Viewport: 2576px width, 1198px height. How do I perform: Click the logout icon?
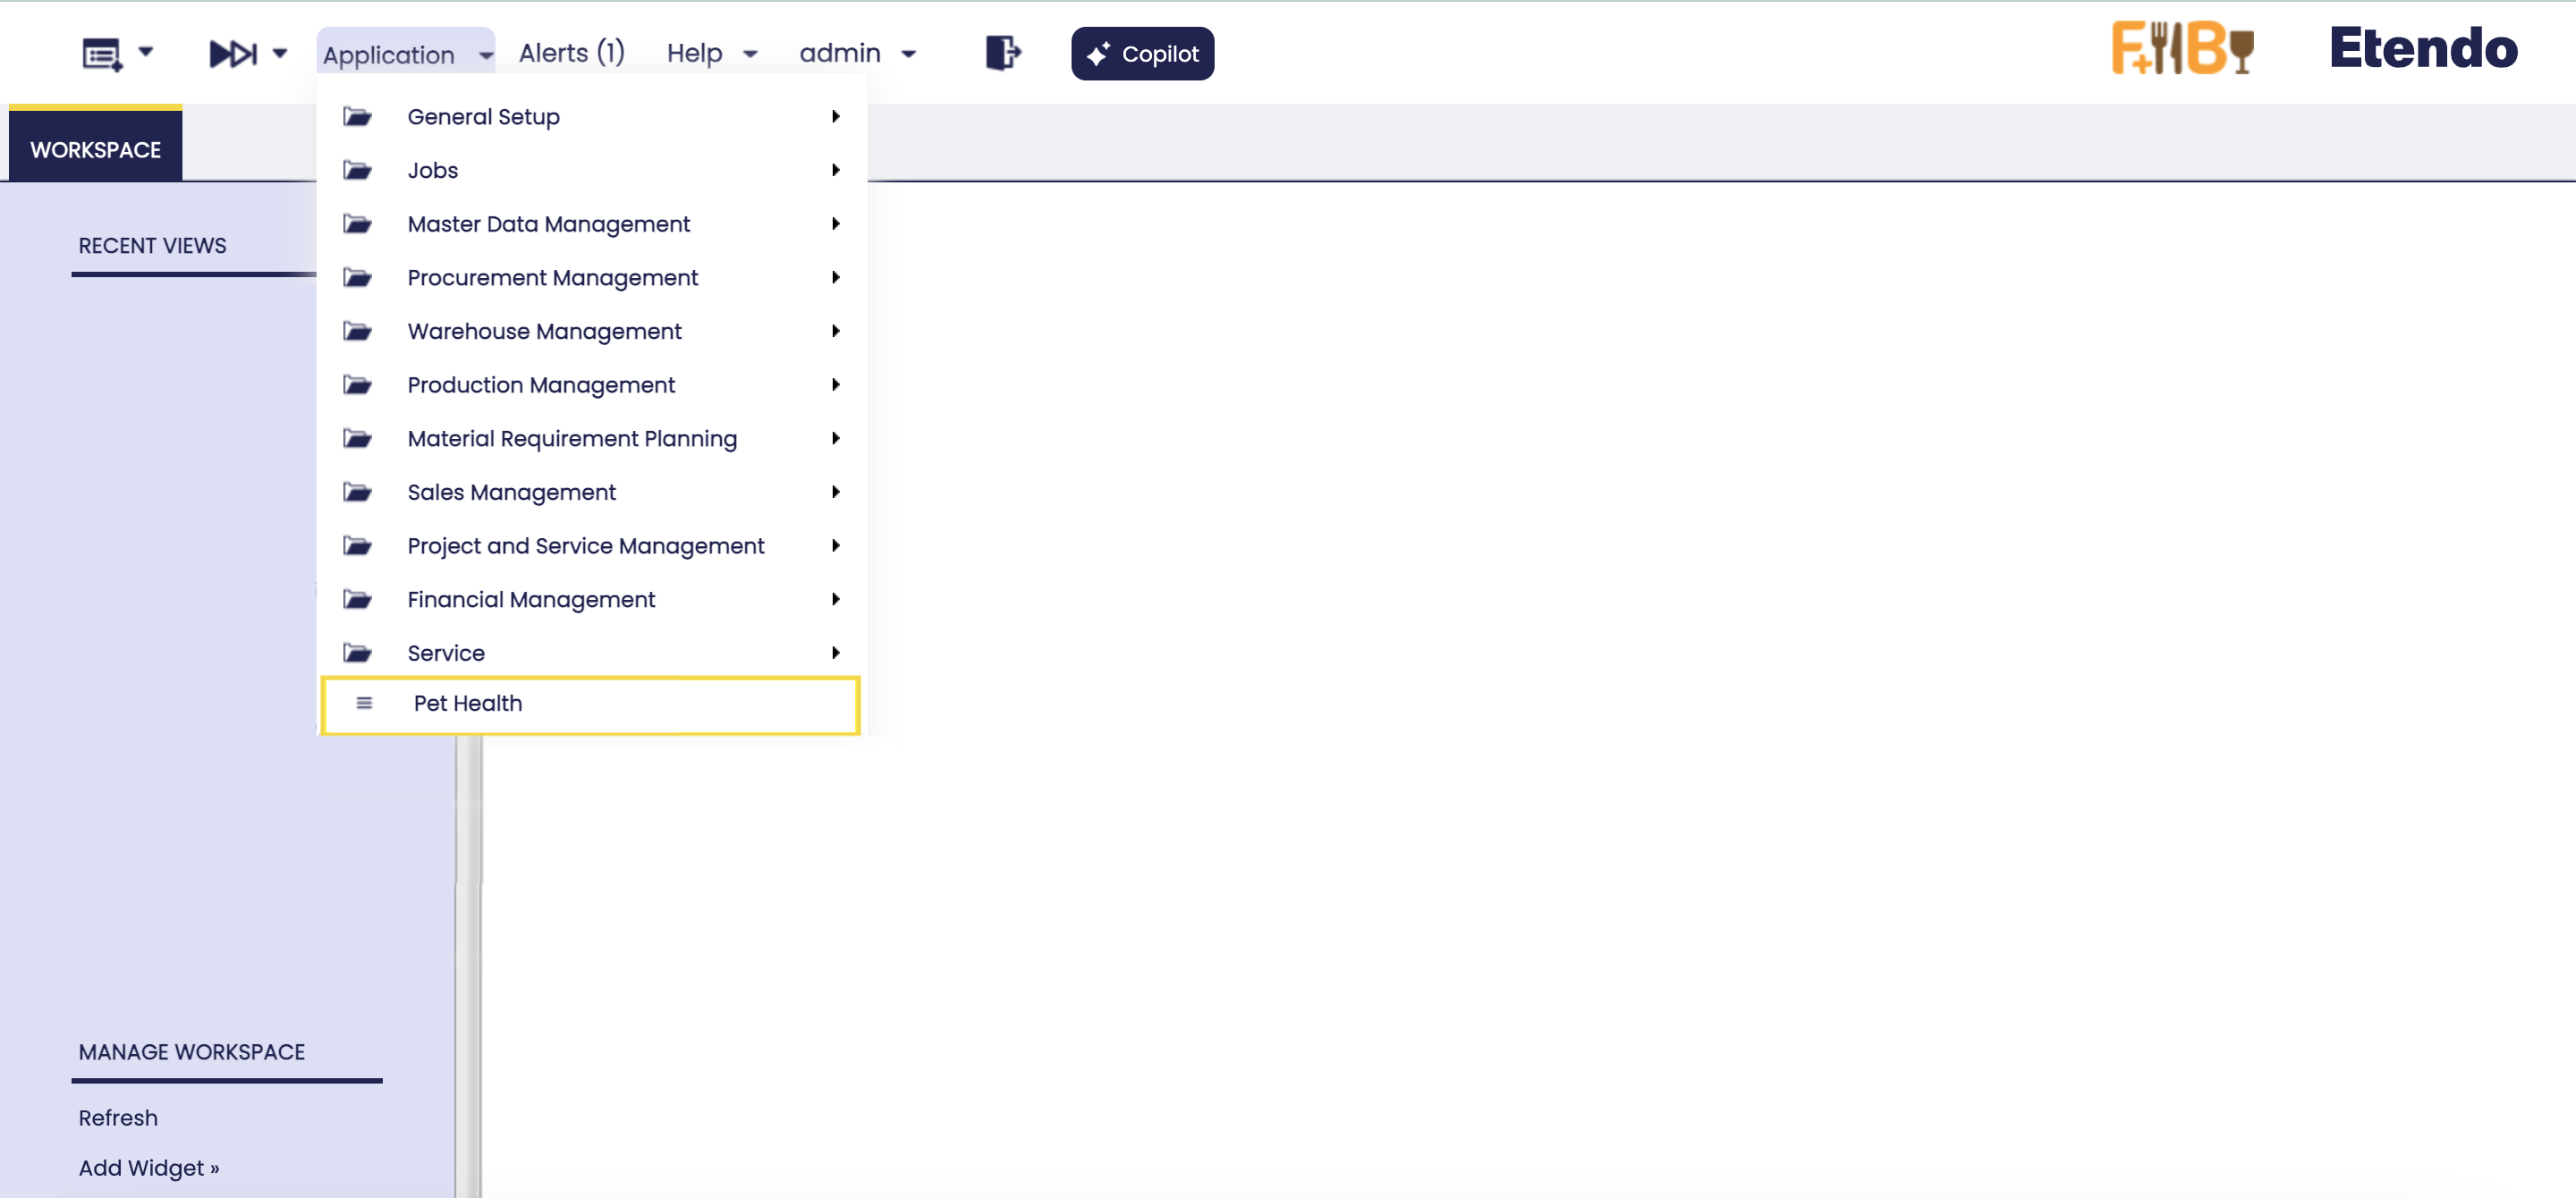pos(1003,53)
